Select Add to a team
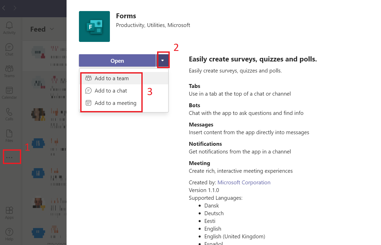This screenshot has width=381, height=245. coord(124,78)
